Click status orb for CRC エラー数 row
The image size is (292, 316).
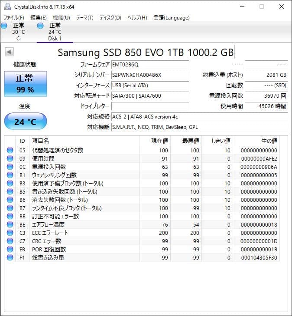coord(10,241)
